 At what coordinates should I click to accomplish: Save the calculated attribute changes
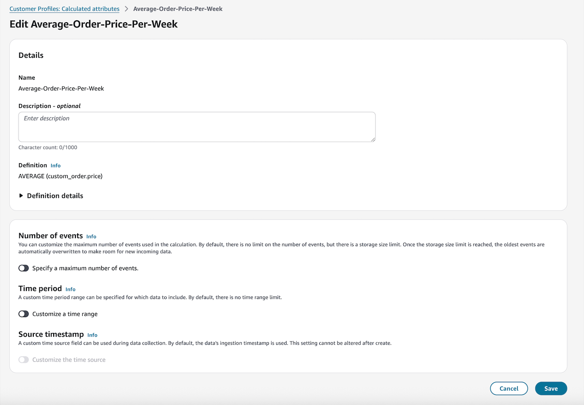[551, 389]
